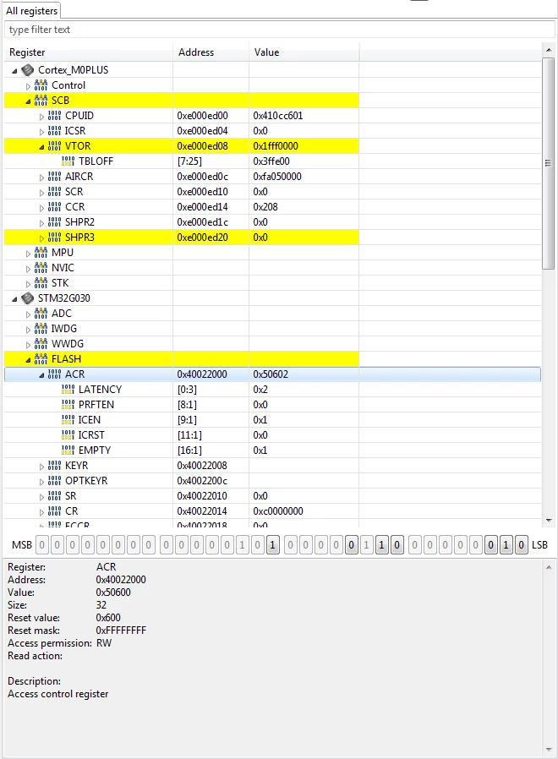Click the Value column header

click(x=304, y=52)
